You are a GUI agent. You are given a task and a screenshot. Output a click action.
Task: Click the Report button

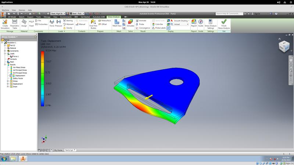point(194,23)
